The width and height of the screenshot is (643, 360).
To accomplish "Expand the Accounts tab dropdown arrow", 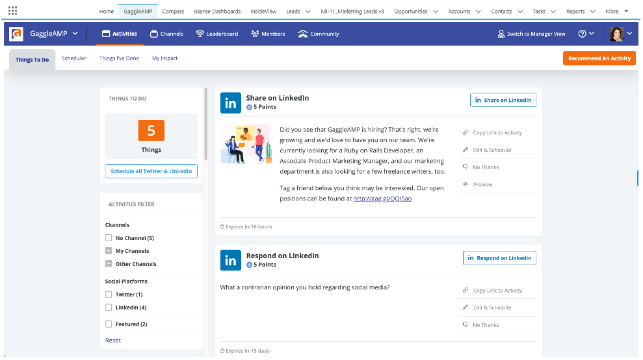I will tap(478, 12).
